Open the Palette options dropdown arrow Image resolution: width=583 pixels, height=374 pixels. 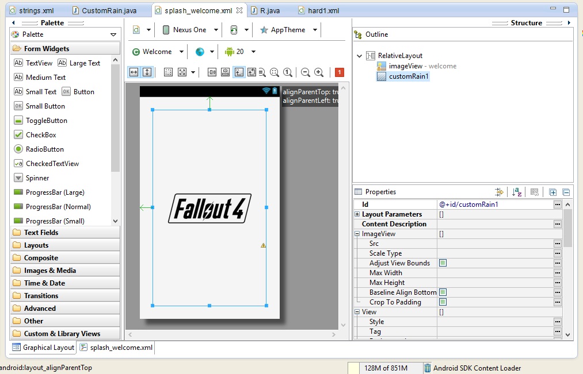113,34
